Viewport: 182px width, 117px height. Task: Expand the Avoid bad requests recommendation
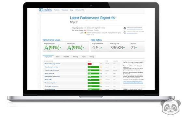(50, 83)
